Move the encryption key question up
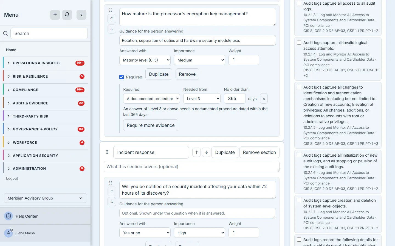 (x=112, y=19)
